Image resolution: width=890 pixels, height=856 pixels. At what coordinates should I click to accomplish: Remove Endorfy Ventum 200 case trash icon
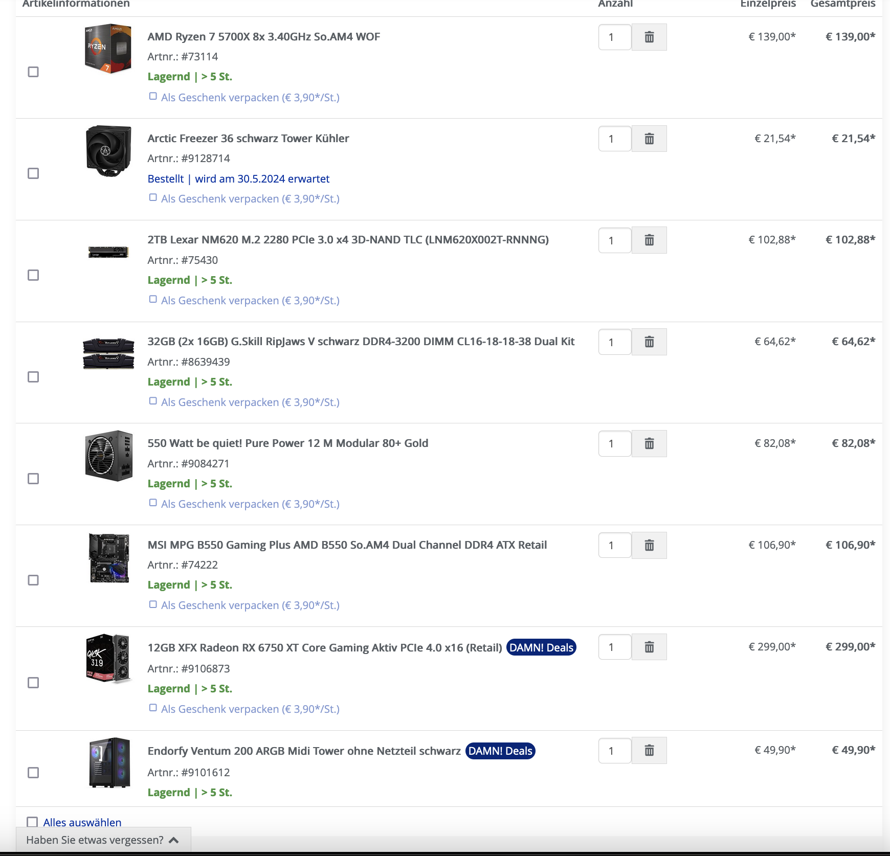click(x=649, y=750)
